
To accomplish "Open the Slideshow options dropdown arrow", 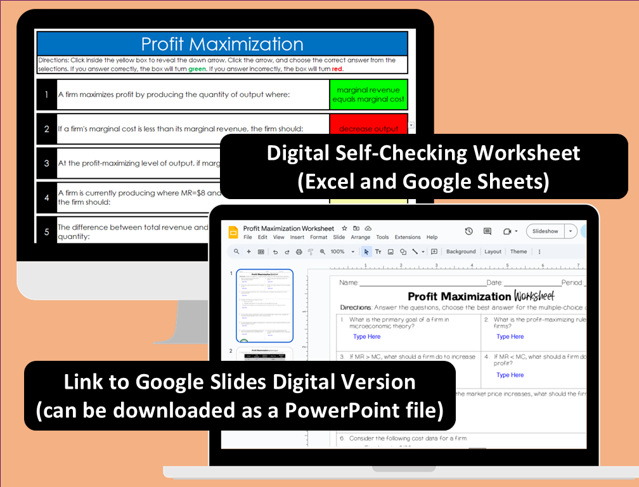I will 571,231.
